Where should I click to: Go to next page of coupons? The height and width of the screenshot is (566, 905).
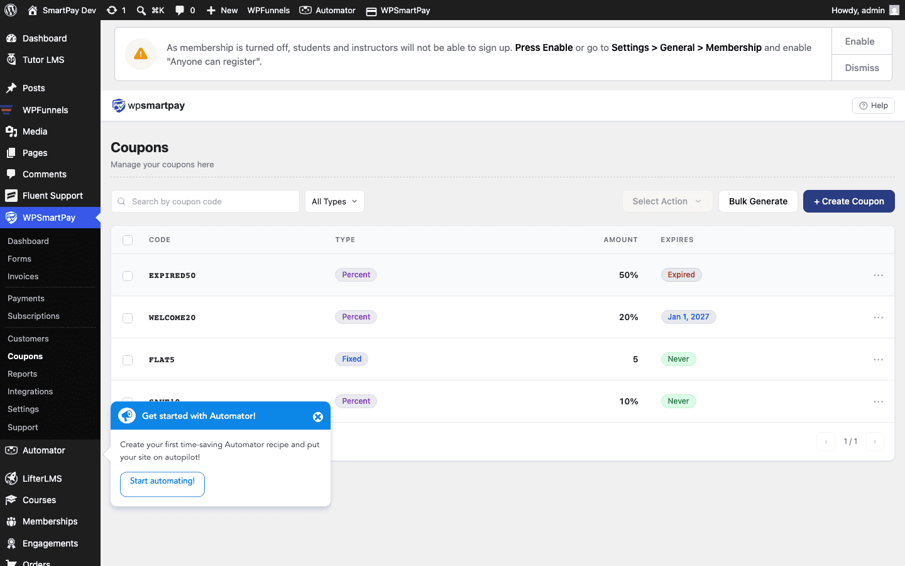point(874,441)
